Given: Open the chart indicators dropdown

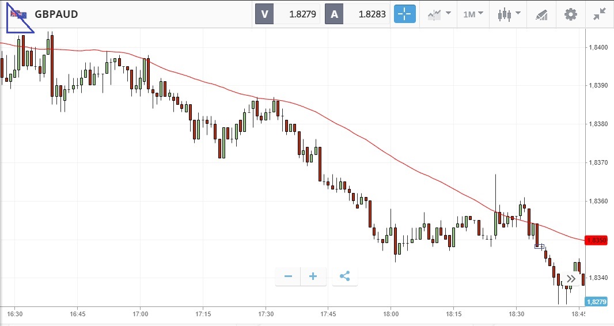Looking at the screenshot, I should (439, 14).
